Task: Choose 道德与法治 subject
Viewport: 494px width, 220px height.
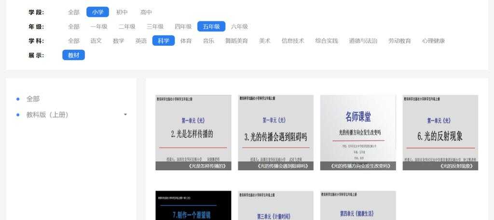Action: click(363, 41)
